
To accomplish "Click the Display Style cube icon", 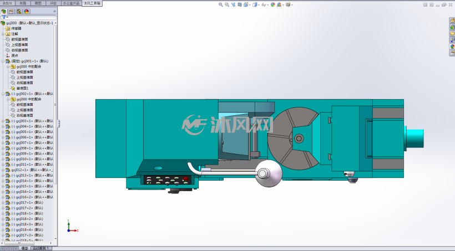I will 255,4.
